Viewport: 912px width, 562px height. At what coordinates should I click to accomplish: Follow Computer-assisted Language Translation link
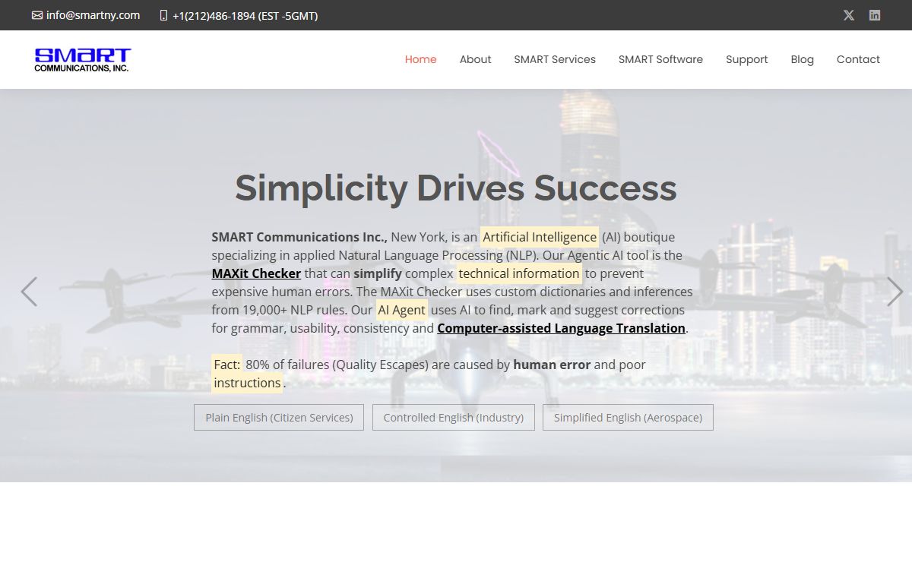pos(561,328)
